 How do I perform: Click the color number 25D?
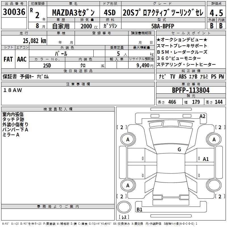pos(47,66)
